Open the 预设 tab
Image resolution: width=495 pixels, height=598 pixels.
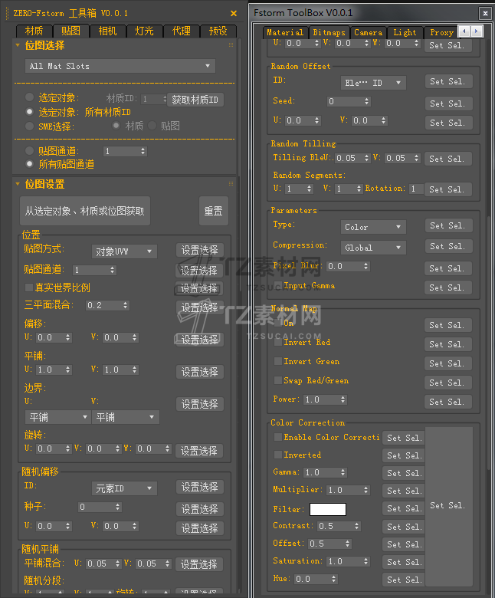tap(218, 31)
